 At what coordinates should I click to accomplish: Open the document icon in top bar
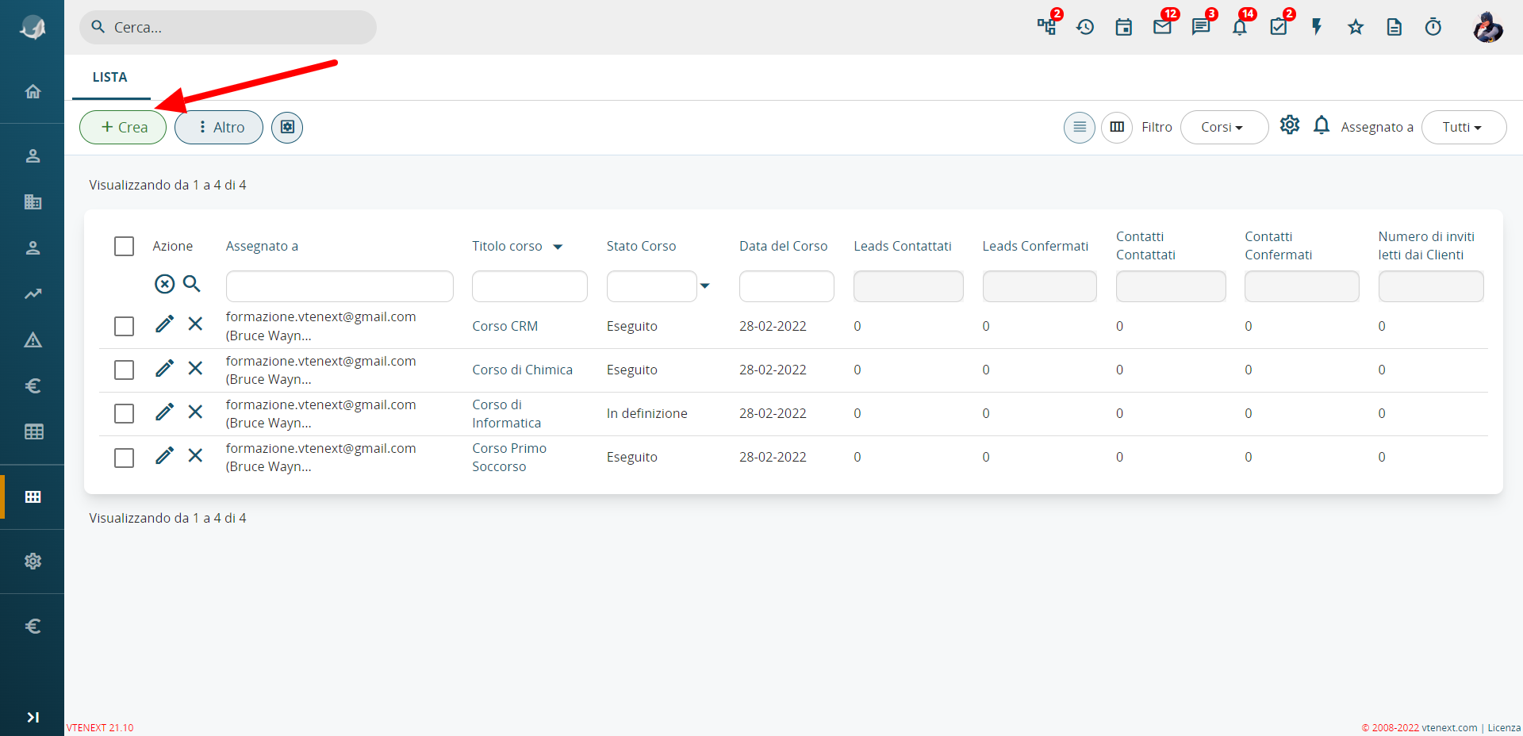[1394, 27]
